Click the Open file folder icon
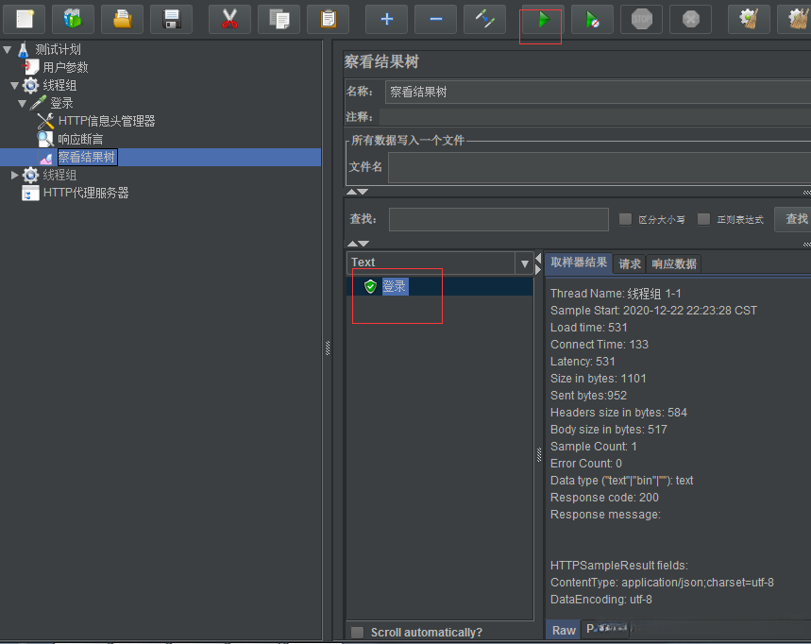This screenshot has width=811, height=644. tap(122, 20)
